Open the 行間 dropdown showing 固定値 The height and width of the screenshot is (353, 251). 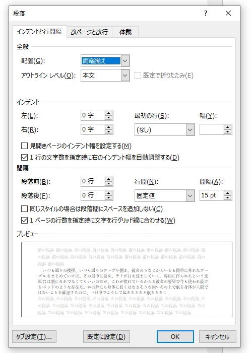(165, 196)
